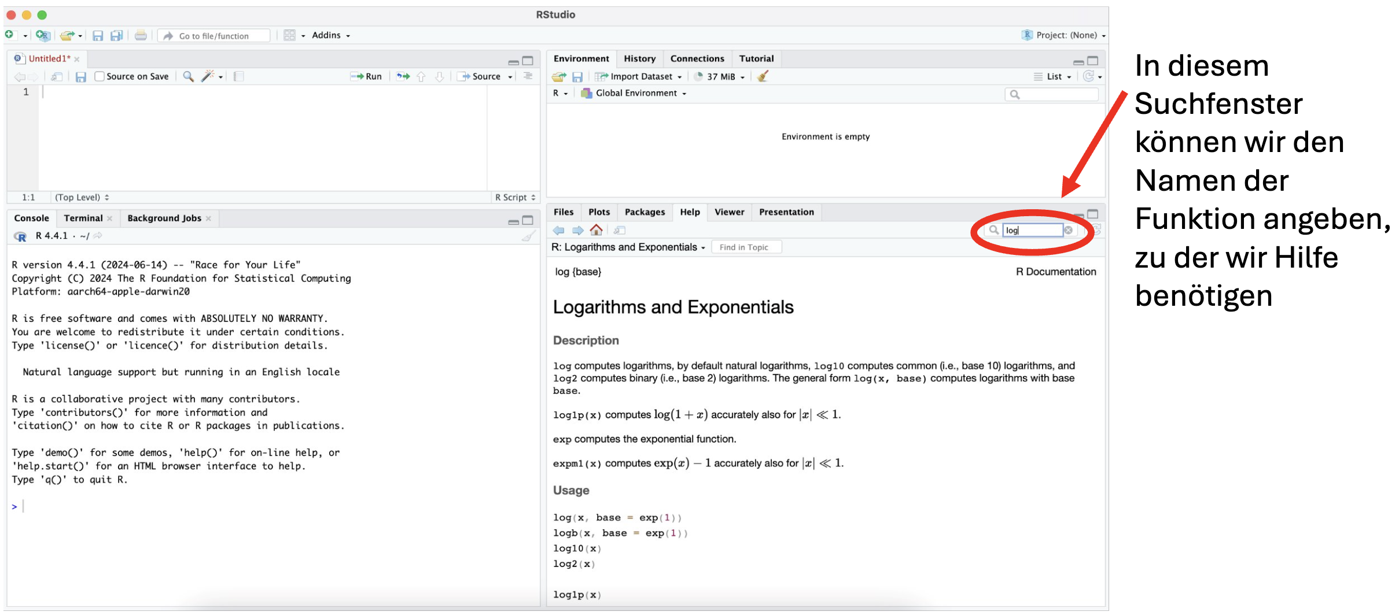Click the save icon in the main toolbar
Screen dimensions: 1399x615
tap(98, 36)
